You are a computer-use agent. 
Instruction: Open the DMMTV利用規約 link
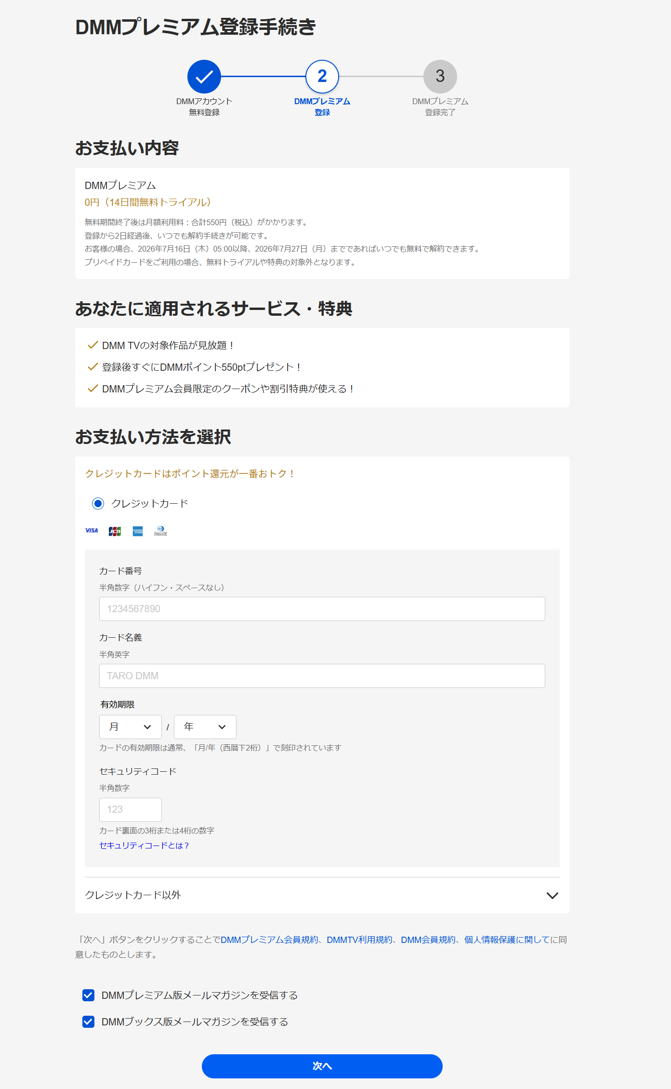pyautogui.click(x=359, y=940)
